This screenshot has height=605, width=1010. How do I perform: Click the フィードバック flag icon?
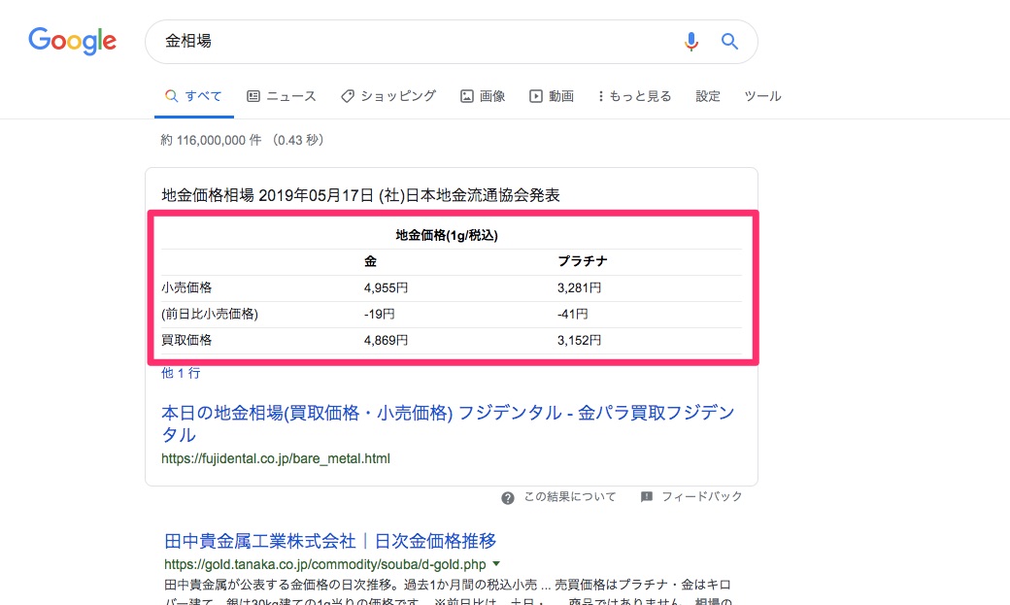645,496
